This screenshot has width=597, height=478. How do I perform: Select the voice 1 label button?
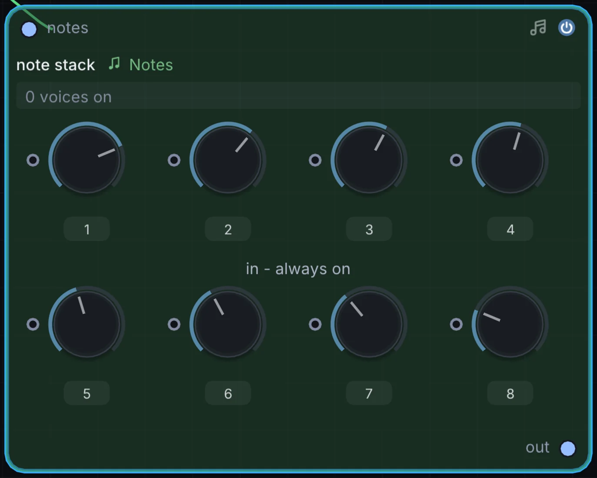[87, 229]
